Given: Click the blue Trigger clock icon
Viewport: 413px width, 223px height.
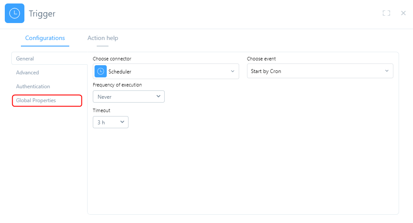Looking at the screenshot, I should tap(14, 13).
